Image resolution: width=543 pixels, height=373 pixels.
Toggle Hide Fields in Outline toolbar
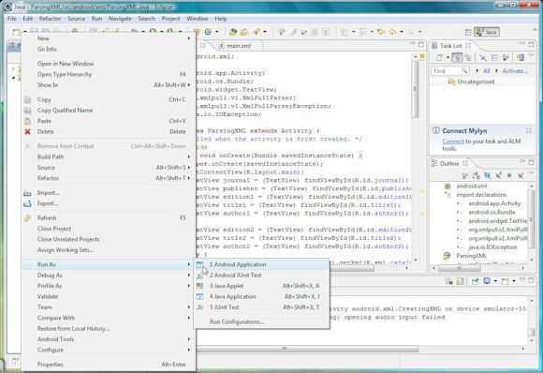[x=487, y=176]
